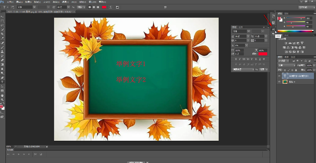Toggle Faux Bold in Character panel
Viewport: 316px width, 163px height.
tap(236, 59)
